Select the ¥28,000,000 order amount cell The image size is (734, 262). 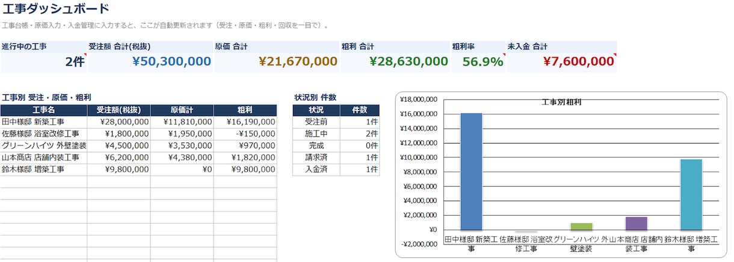[119, 121]
